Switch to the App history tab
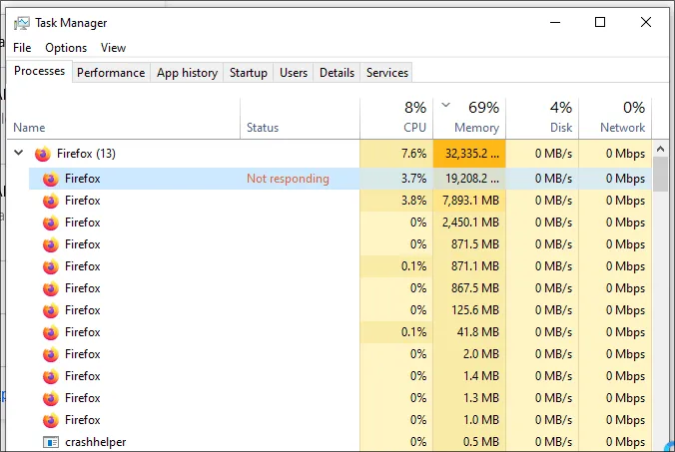The image size is (675, 452). [x=188, y=73]
